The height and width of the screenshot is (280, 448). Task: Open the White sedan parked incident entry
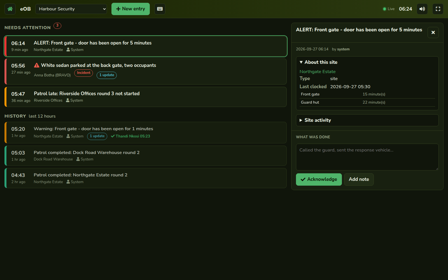click(x=146, y=71)
